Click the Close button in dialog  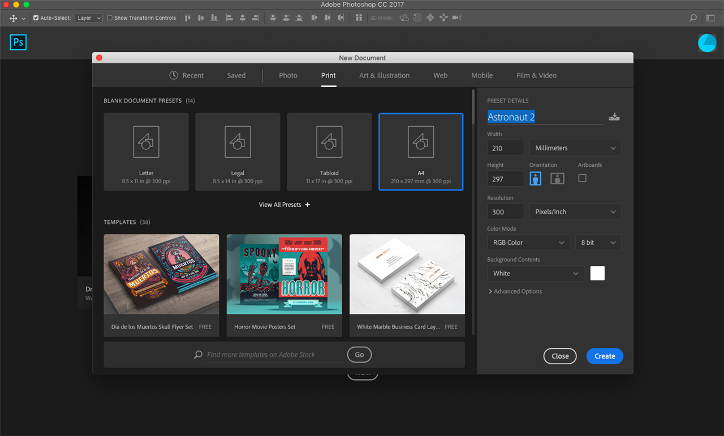(560, 356)
